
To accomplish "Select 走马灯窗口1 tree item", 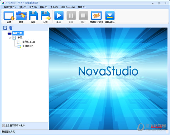I will (x=29, y=42).
